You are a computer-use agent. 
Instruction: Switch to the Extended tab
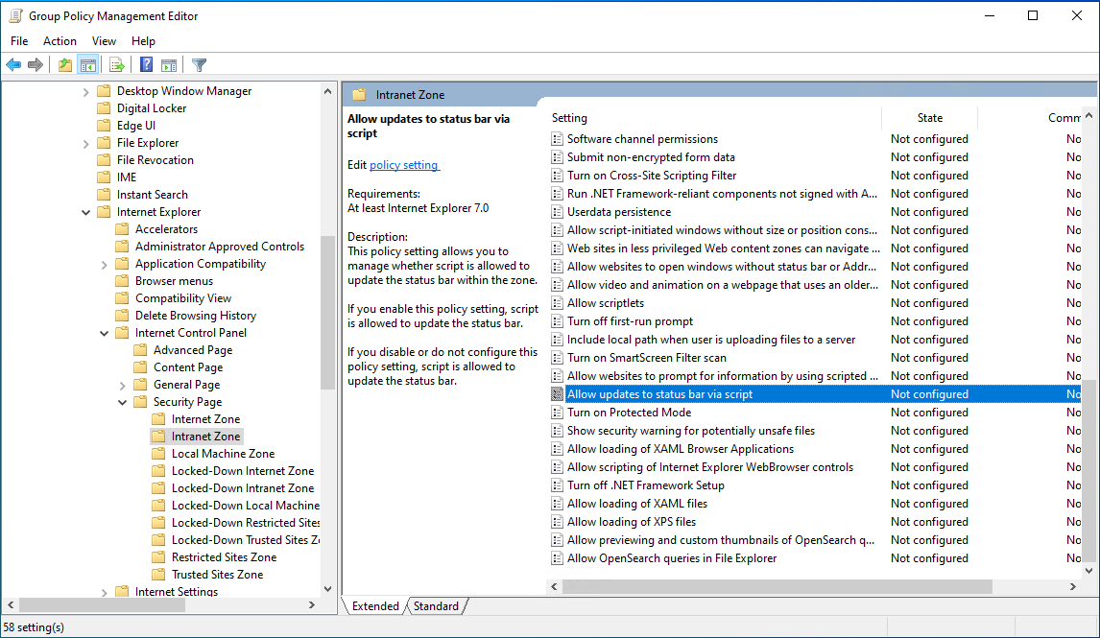click(375, 606)
